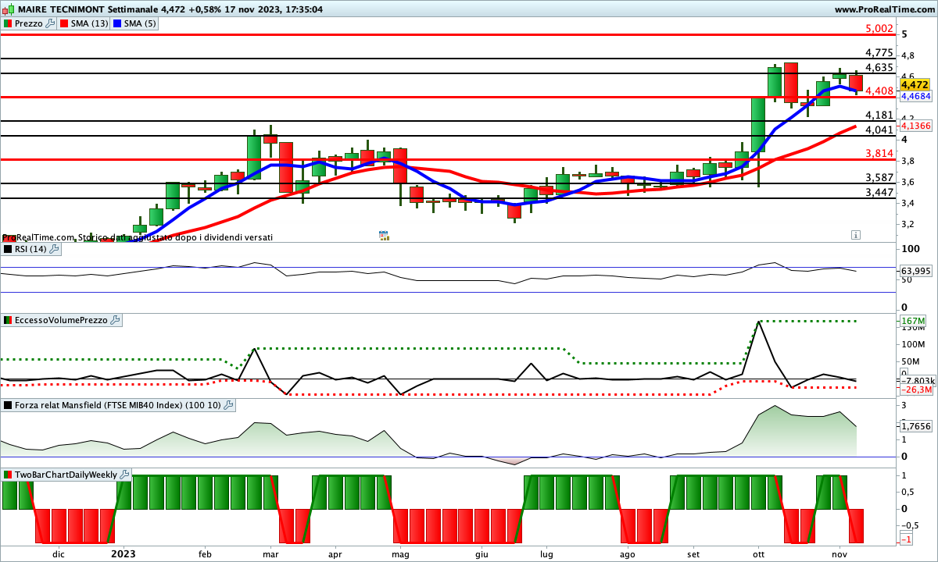This screenshot has width=938, height=562.
Task: Select the SMA (13) label
Action: pos(89,23)
